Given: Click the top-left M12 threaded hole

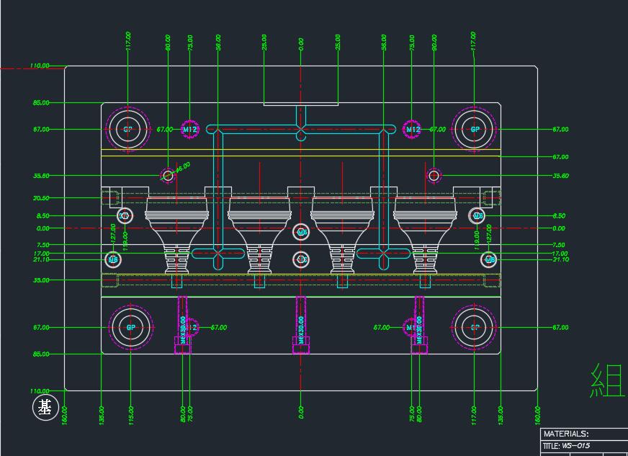Looking at the screenshot, I should pyautogui.click(x=189, y=130).
